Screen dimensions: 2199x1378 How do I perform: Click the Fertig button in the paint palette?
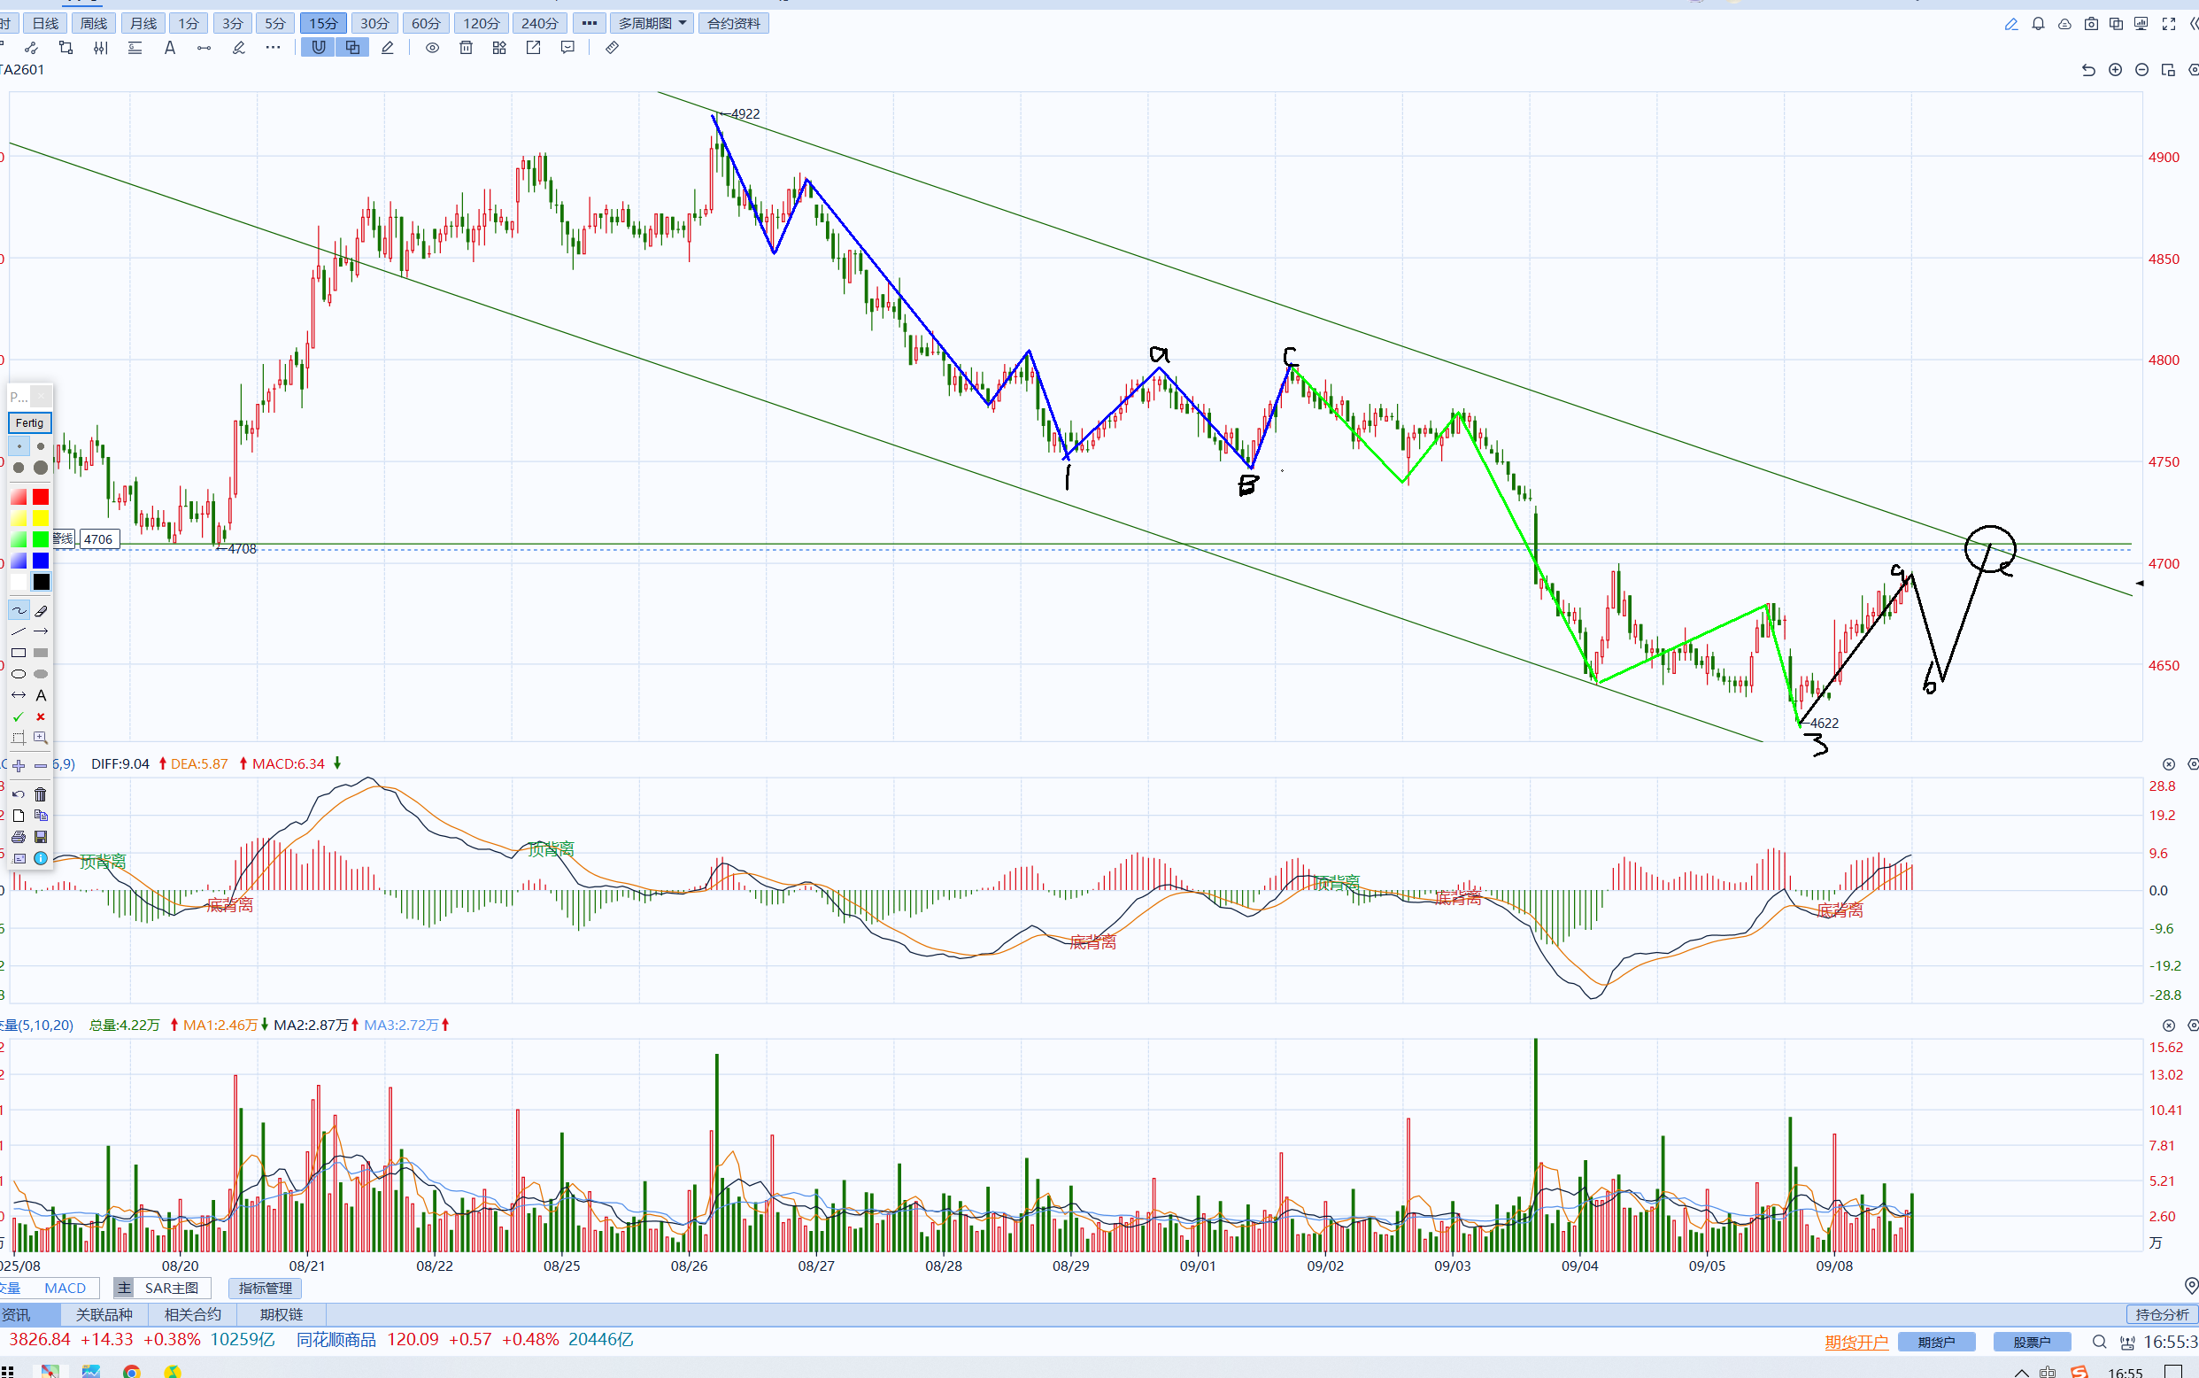(29, 423)
